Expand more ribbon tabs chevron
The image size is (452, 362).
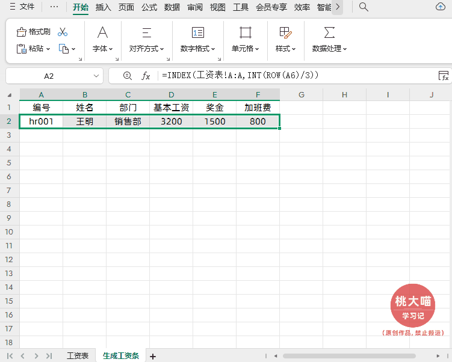338,7
